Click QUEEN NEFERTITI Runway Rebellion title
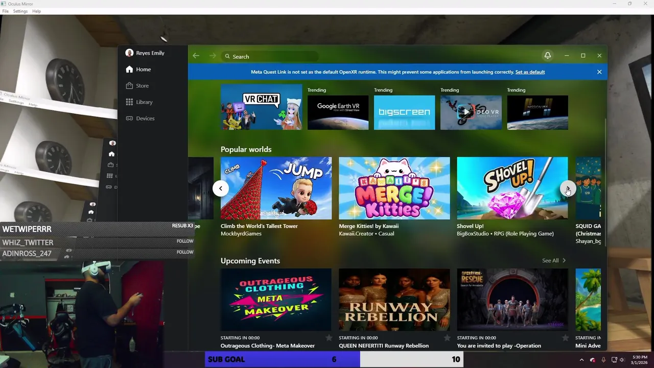The width and height of the screenshot is (654, 368). pos(384,346)
